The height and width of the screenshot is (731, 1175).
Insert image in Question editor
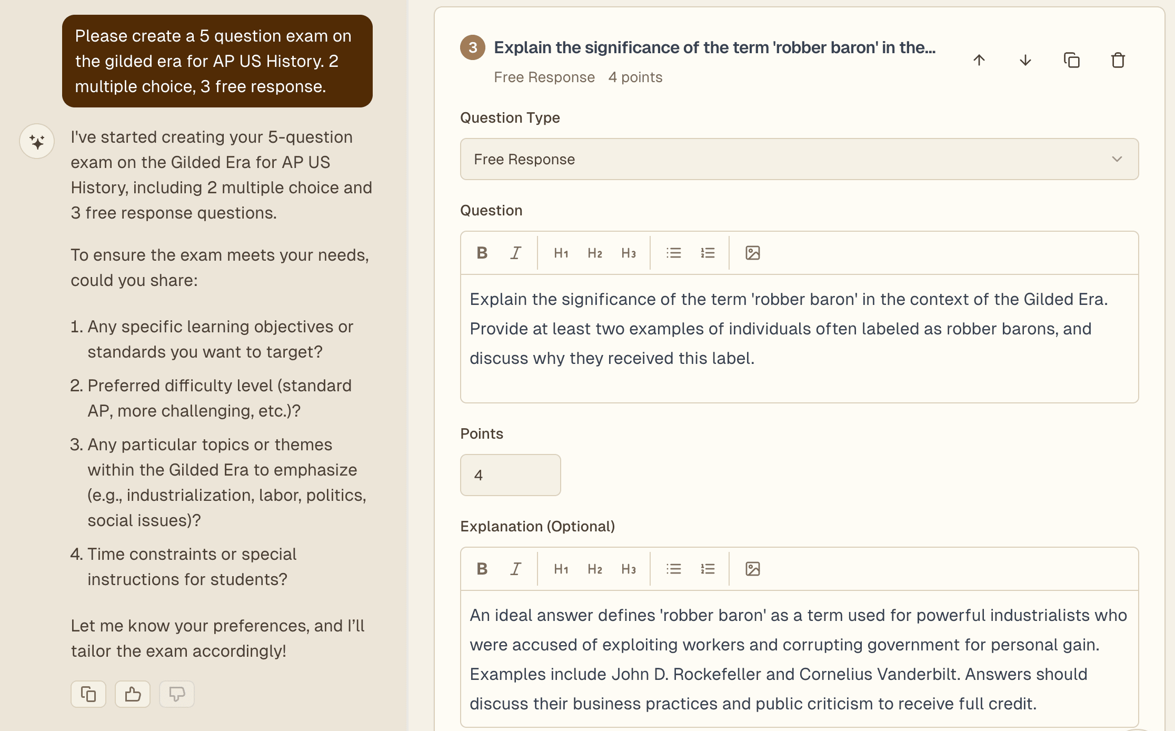pyautogui.click(x=752, y=253)
